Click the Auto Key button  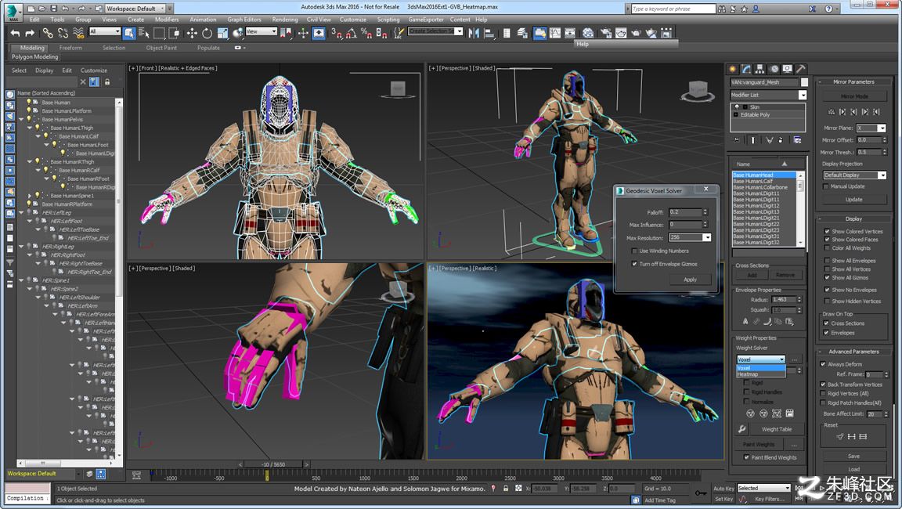coord(723,489)
